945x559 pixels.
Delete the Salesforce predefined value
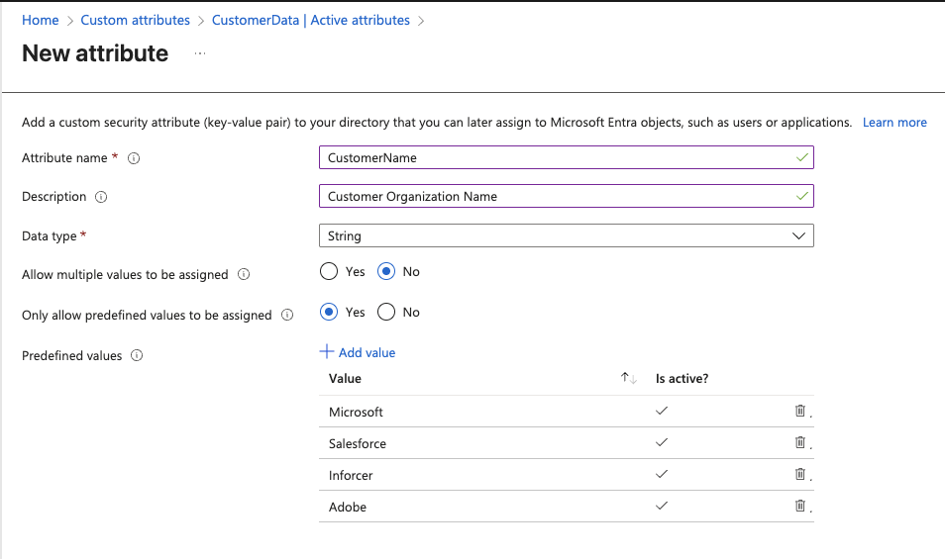(x=799, y=443)
